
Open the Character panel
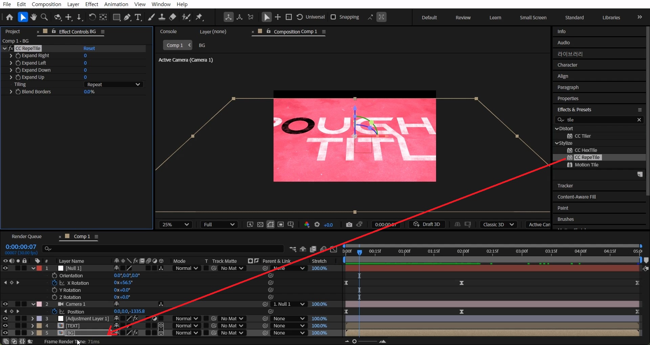click(x=567, y=65)
